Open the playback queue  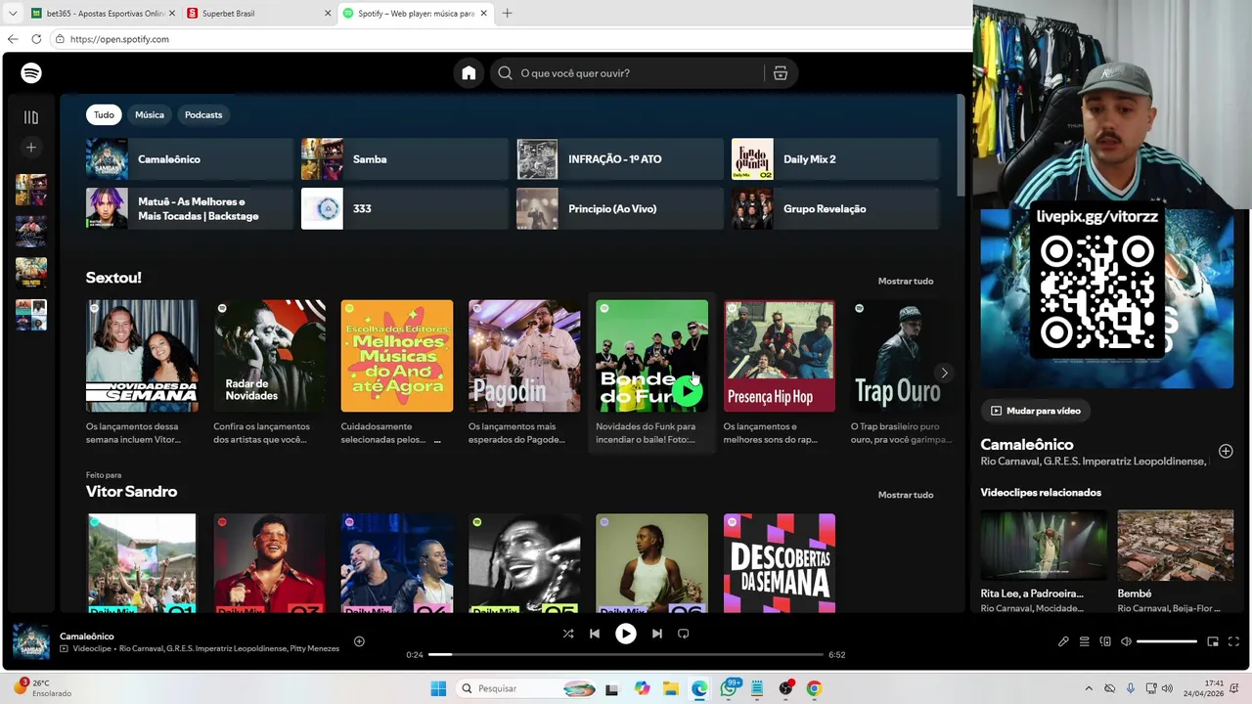pos(1084,641)
